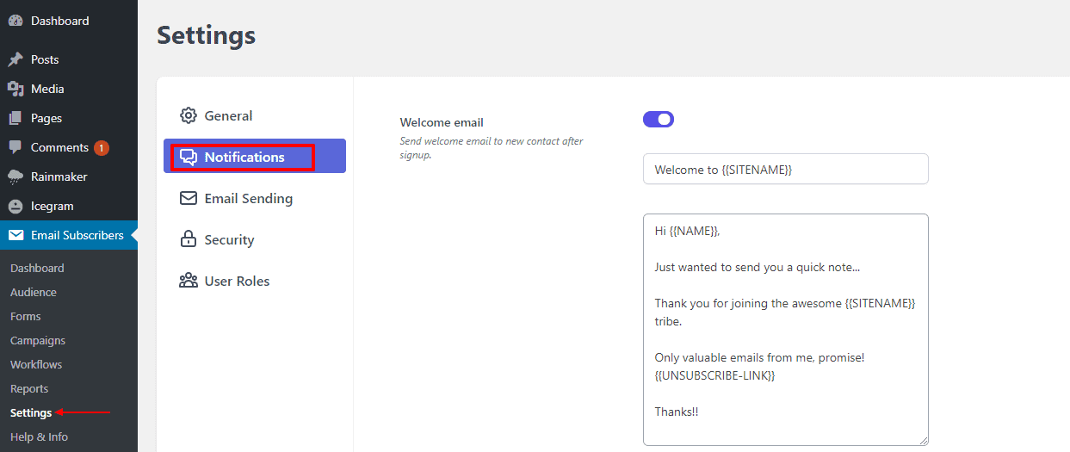The image size is (1070, 452).
Task: Click the Pages icon in sidebar
Action: coord(15,118)
